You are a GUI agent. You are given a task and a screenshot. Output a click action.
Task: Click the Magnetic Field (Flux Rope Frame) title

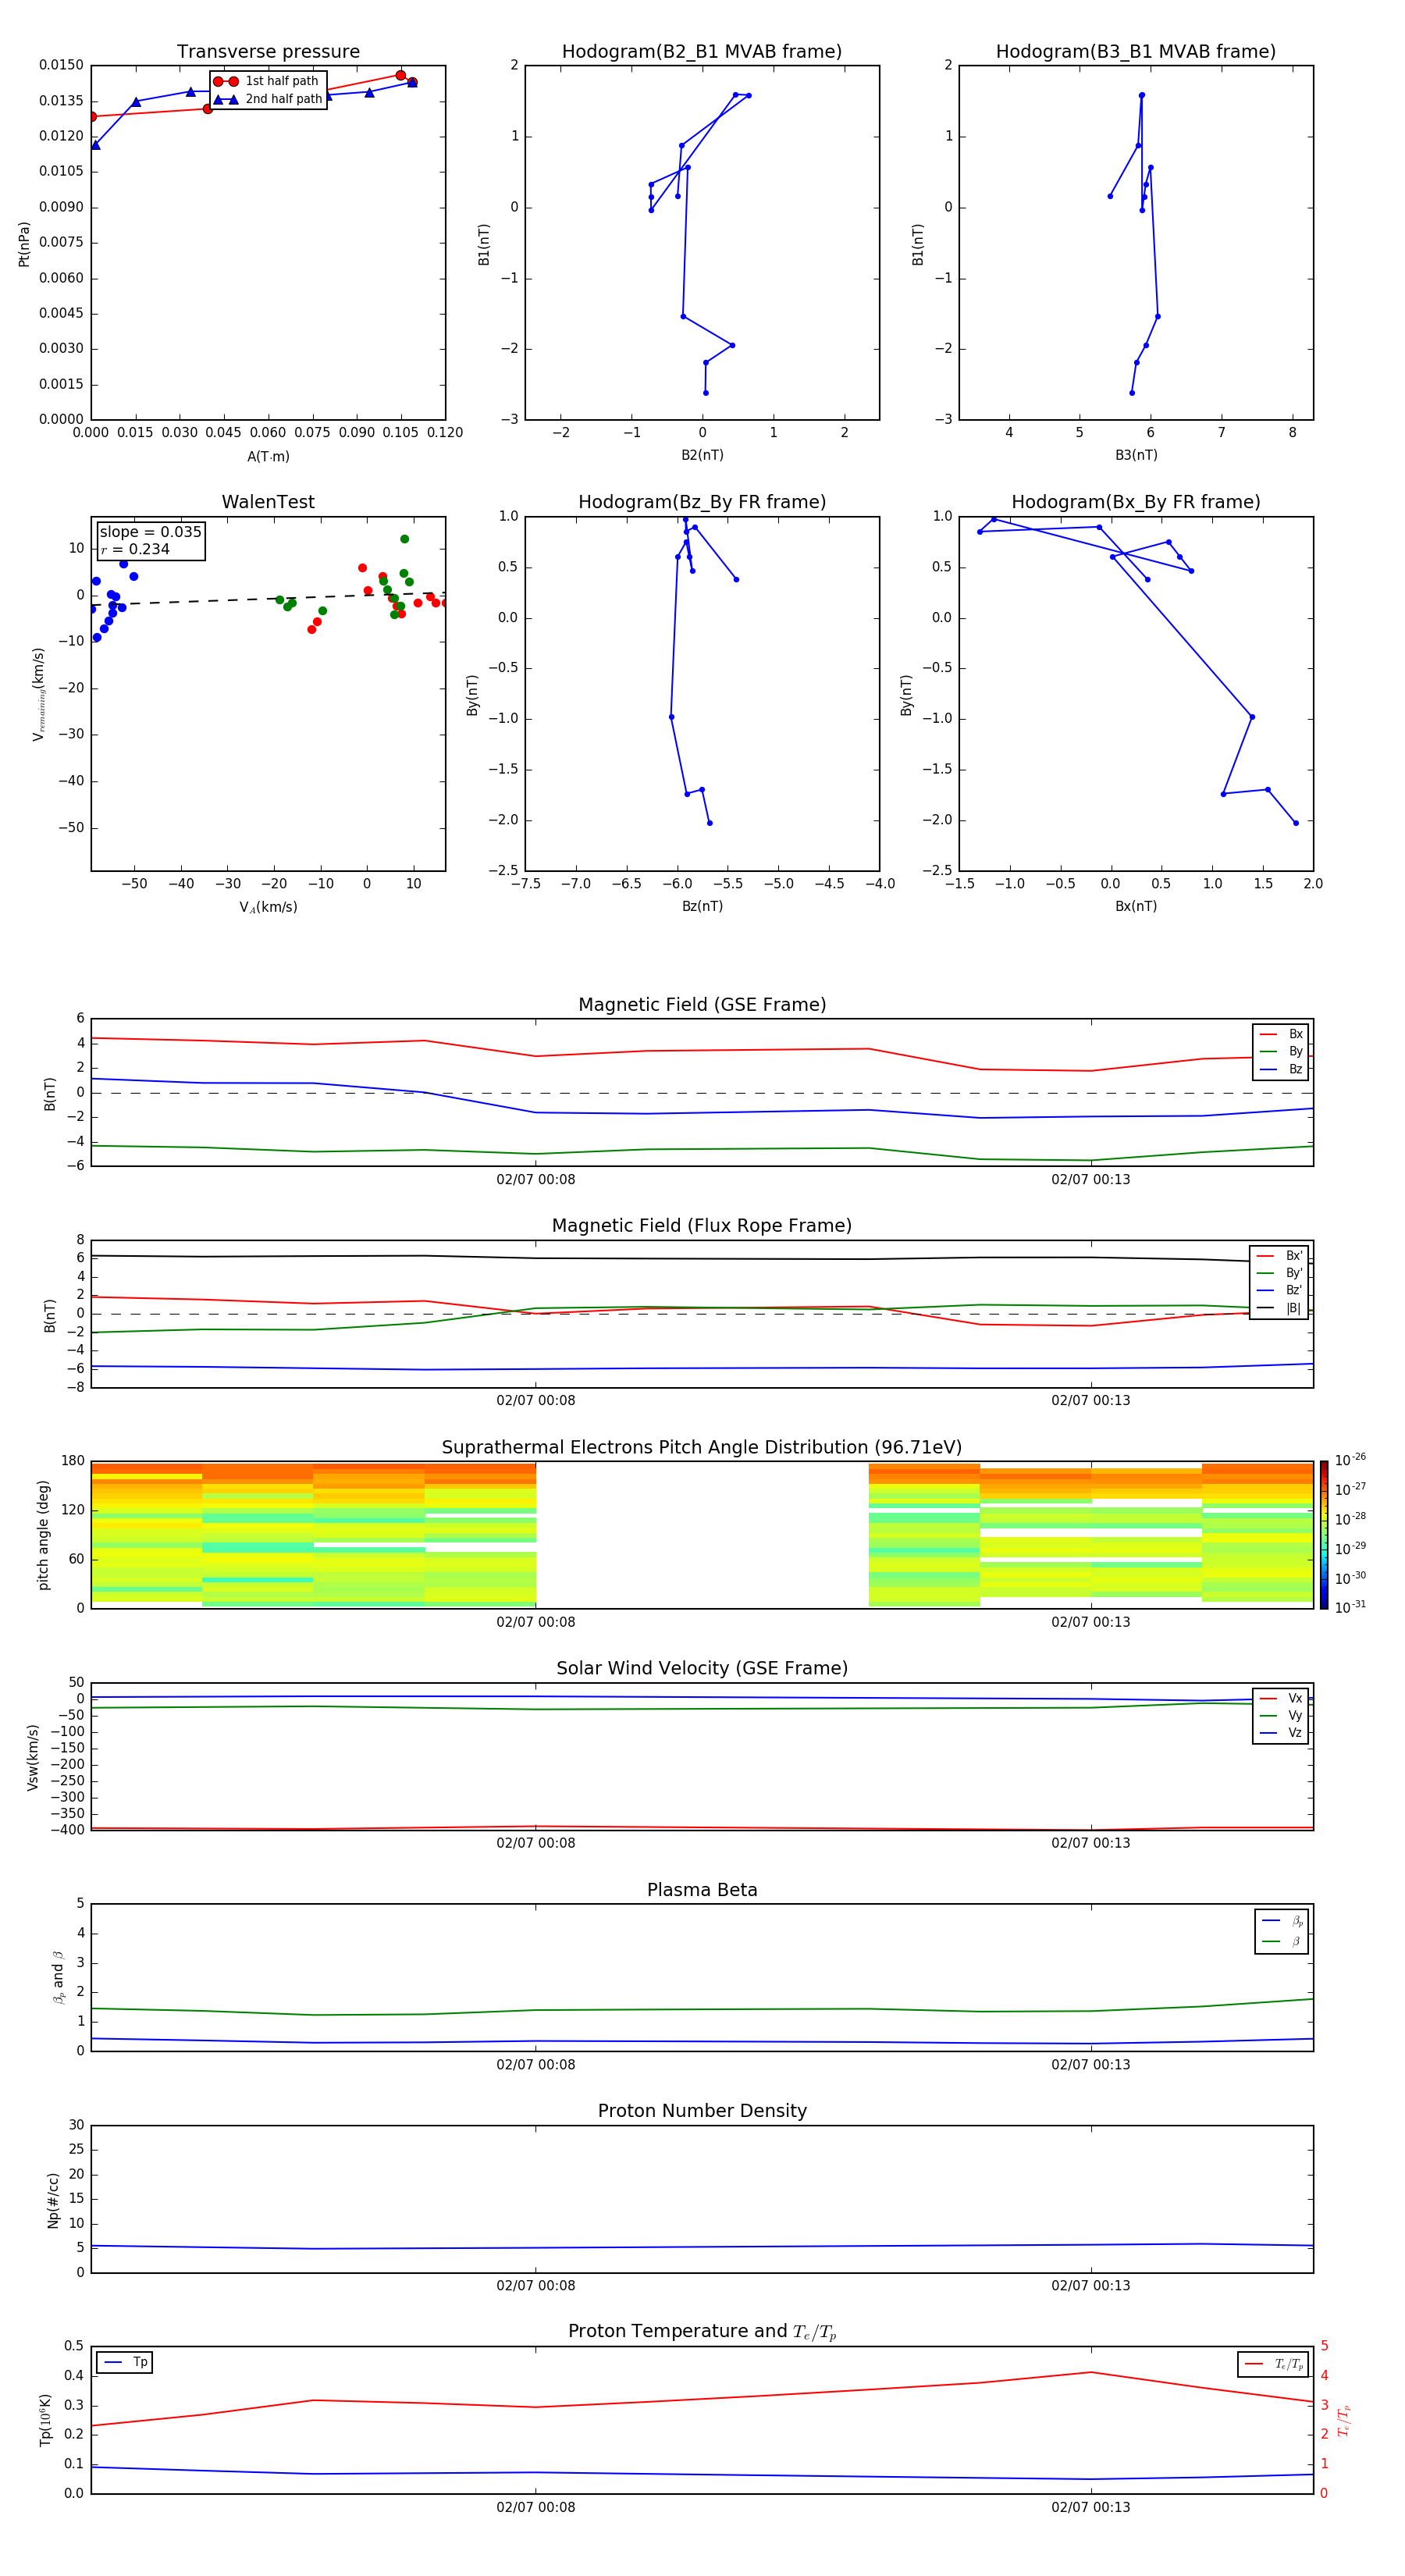(702, 1226)
